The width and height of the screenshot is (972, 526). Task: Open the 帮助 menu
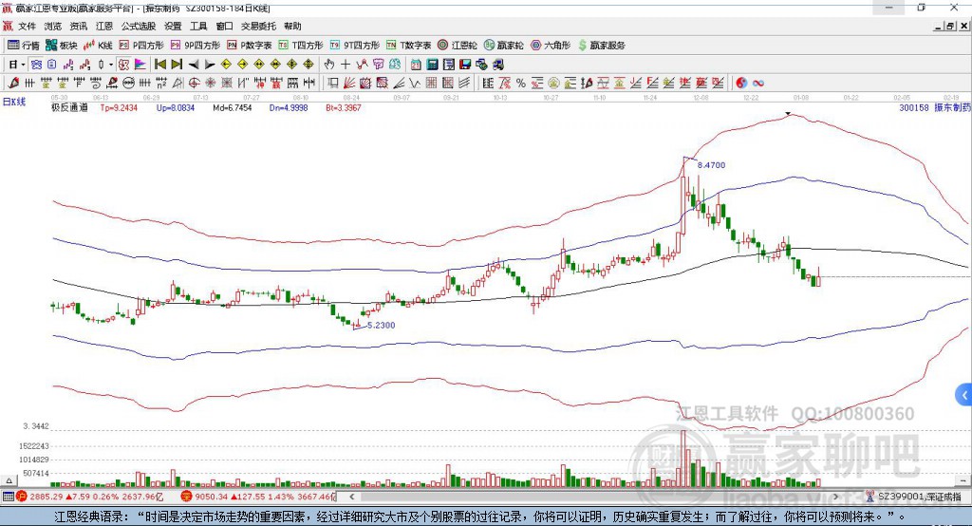[x=292, y=26]
